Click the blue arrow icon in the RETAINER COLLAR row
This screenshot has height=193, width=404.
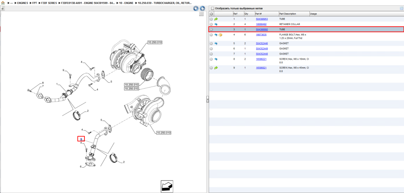point(216,24)
